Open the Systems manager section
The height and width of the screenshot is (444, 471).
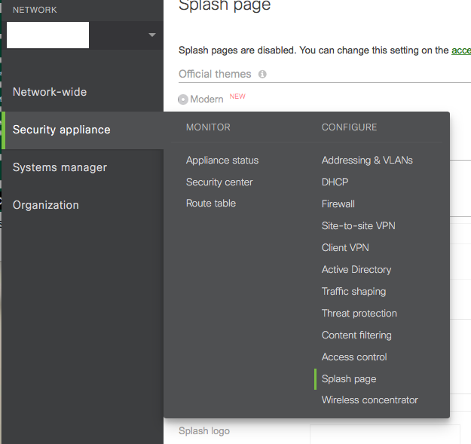(x=60, y=167)
